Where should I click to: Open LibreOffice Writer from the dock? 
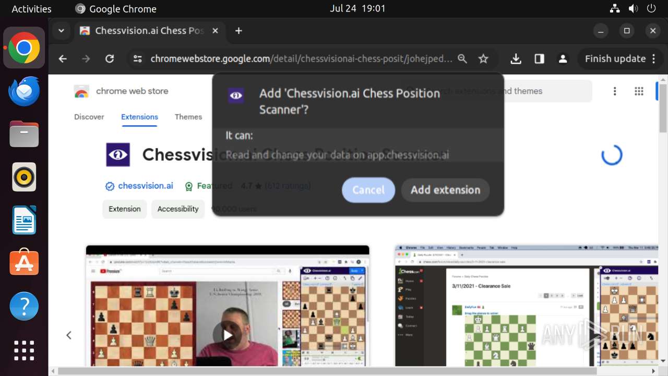click(24, 220)
